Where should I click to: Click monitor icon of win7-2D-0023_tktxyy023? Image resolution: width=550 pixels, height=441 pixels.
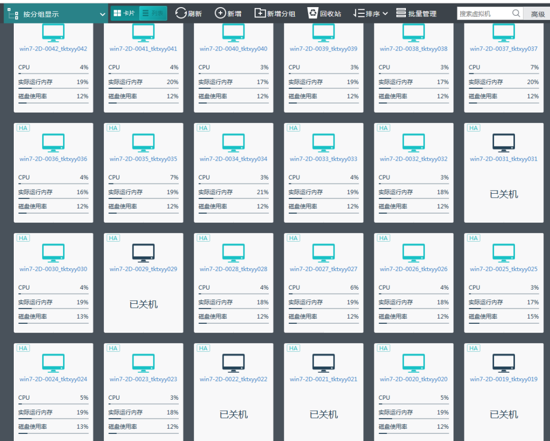(x=144, y=363)
